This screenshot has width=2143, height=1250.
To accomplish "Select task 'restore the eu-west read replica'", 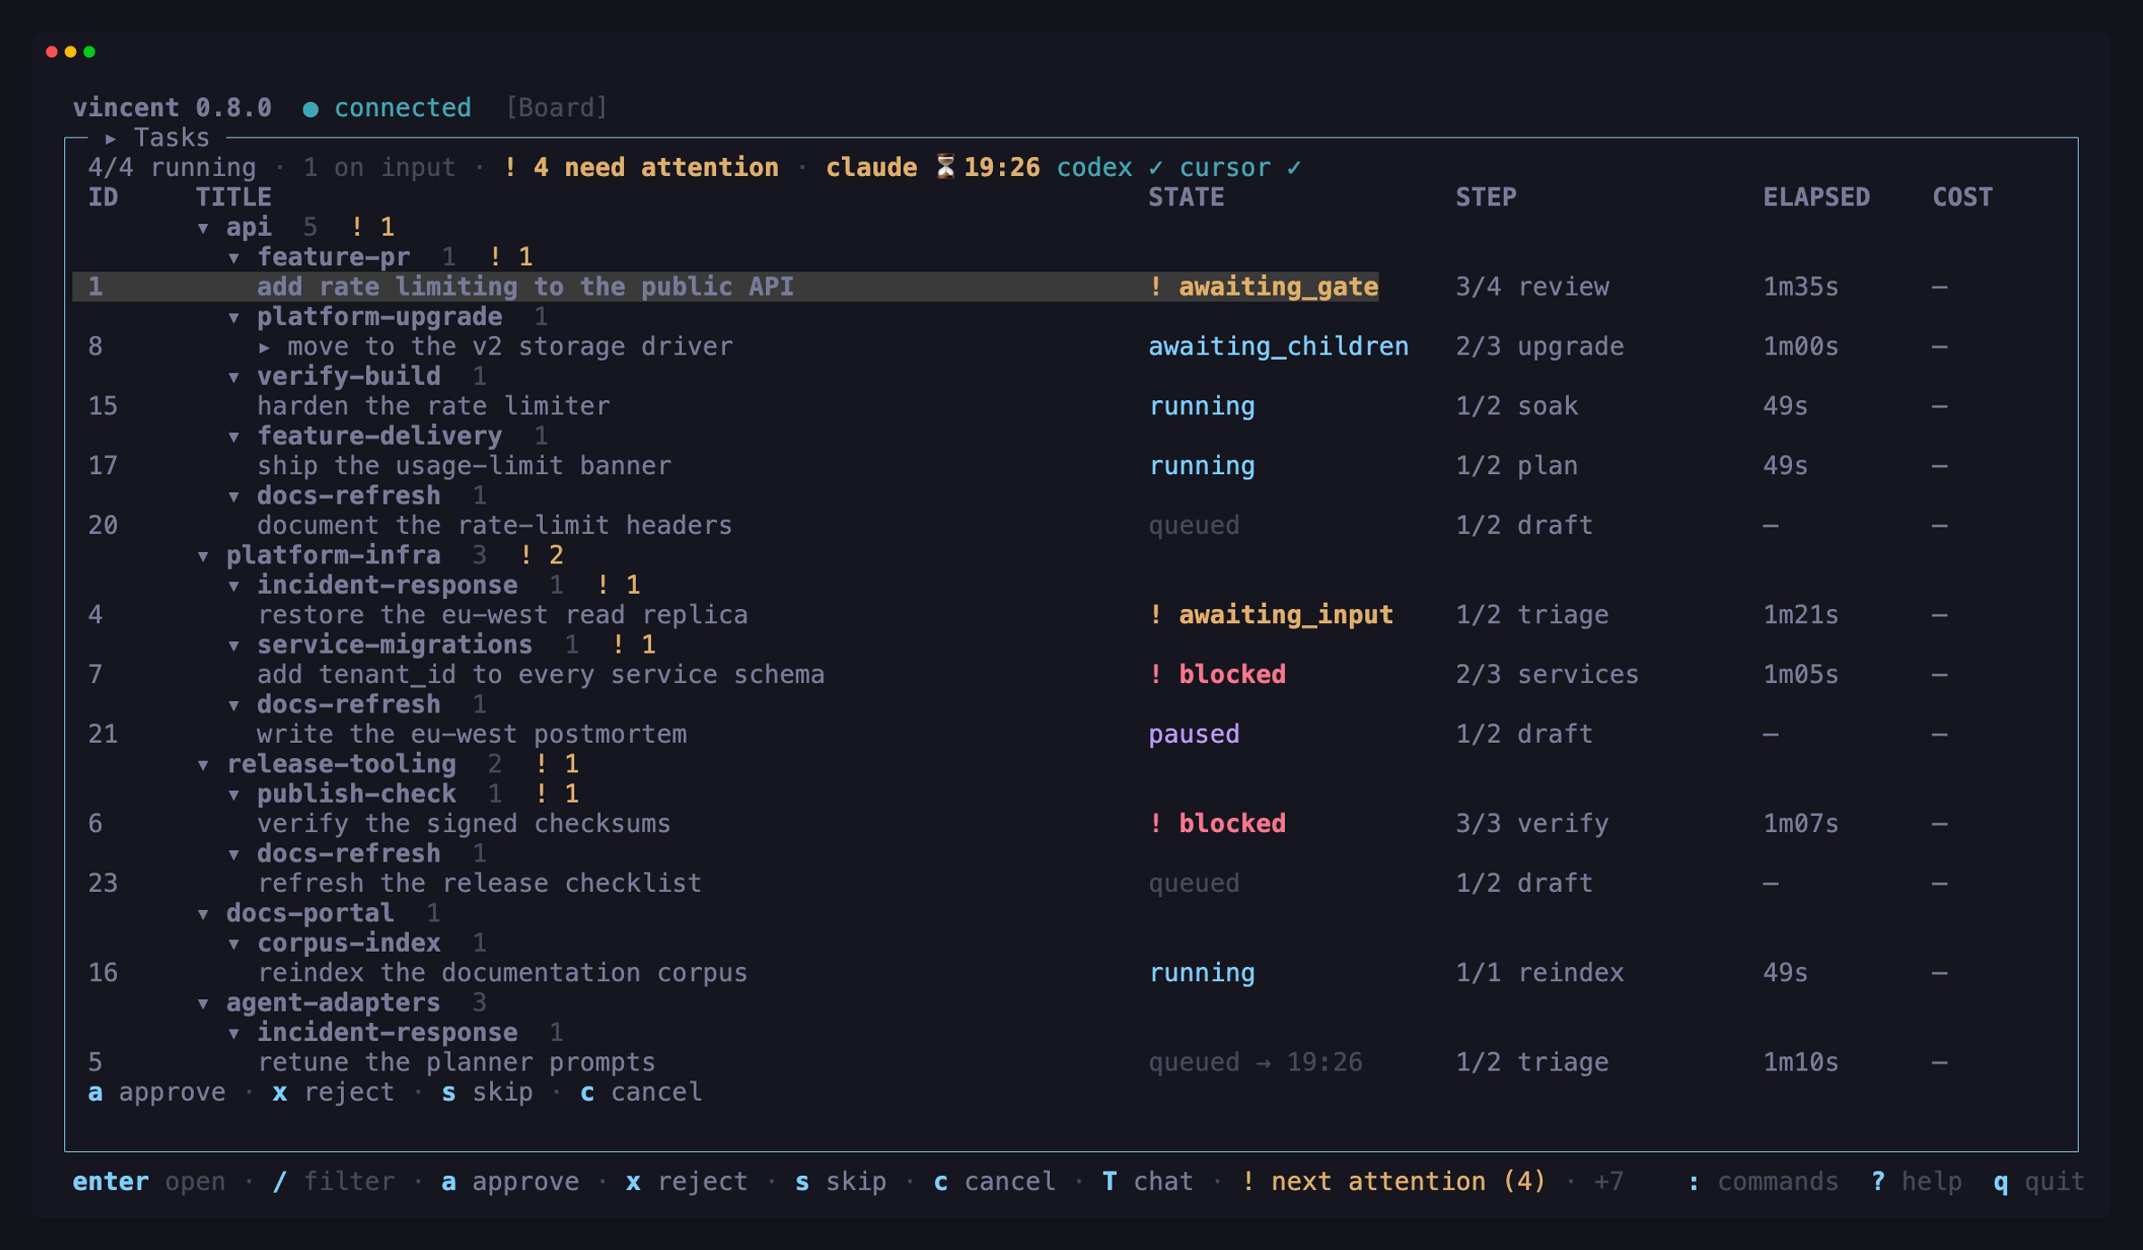I will tap(503, 614).
